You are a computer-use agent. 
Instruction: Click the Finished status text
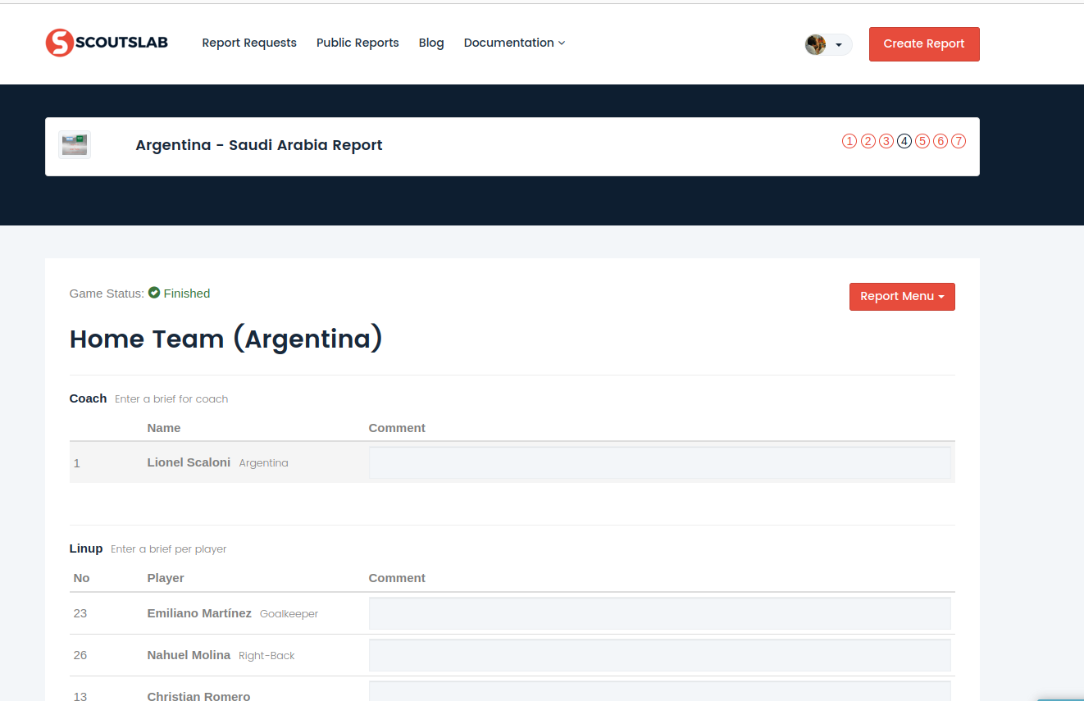coord(187,294)
